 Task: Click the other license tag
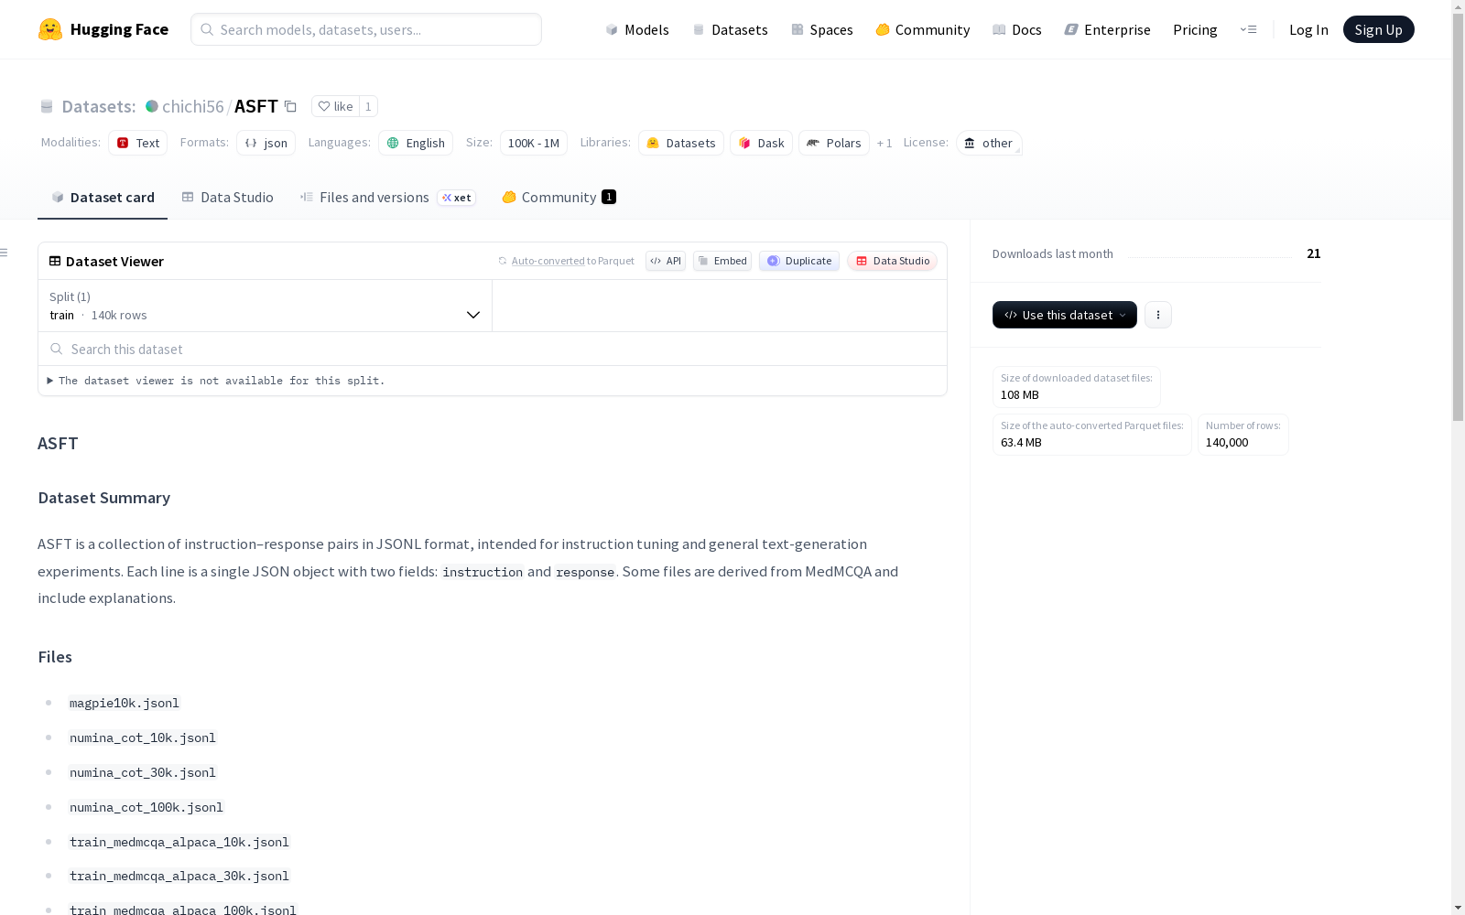click(989, 143)
